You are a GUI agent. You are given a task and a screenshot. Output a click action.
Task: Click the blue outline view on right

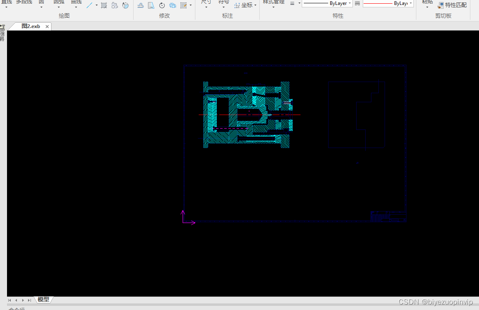(x=357, y=115)
